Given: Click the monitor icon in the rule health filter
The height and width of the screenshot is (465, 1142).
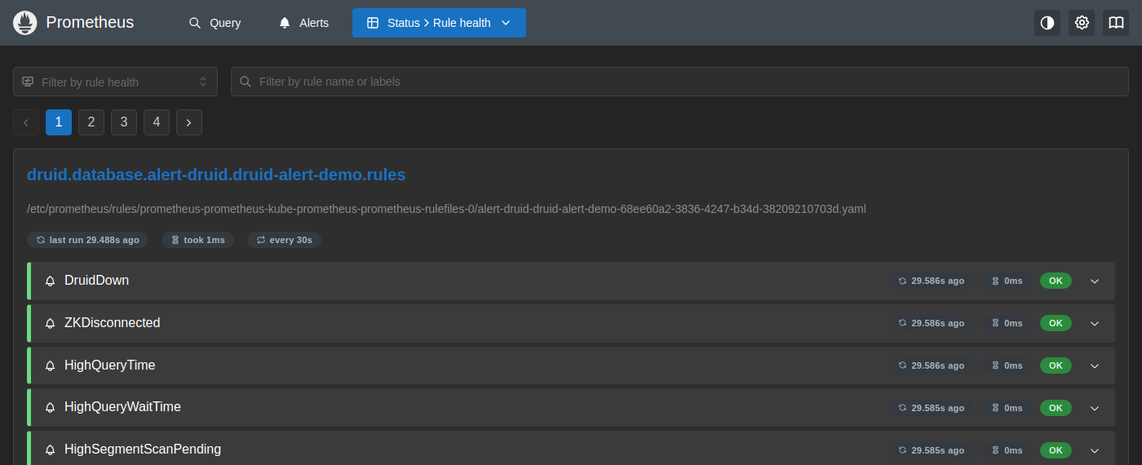Looking at the screenshot, I should pos(28,82).
